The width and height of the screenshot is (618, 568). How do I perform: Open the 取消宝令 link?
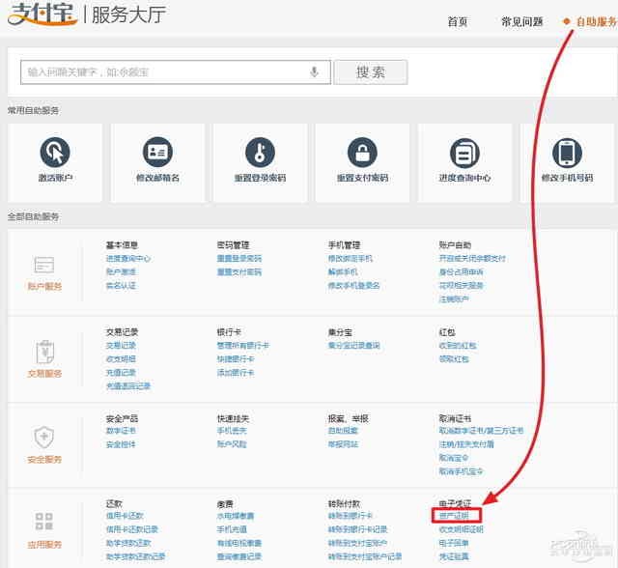[454, 458]
